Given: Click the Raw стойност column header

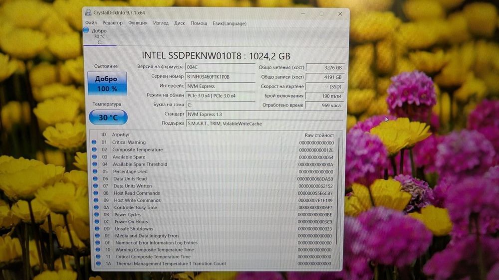Looking at the screenshot, I should (319, 135).
